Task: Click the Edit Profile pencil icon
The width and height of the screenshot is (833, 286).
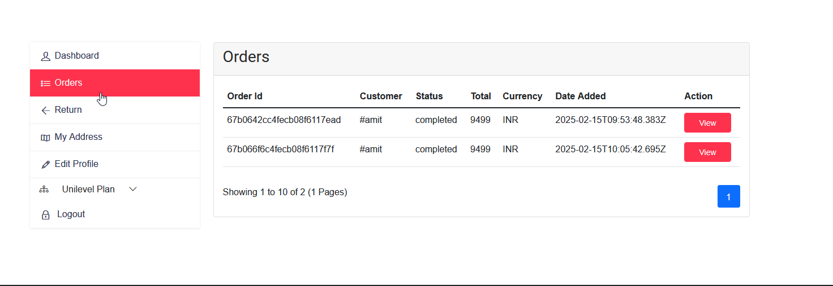Action: (46, 165)
